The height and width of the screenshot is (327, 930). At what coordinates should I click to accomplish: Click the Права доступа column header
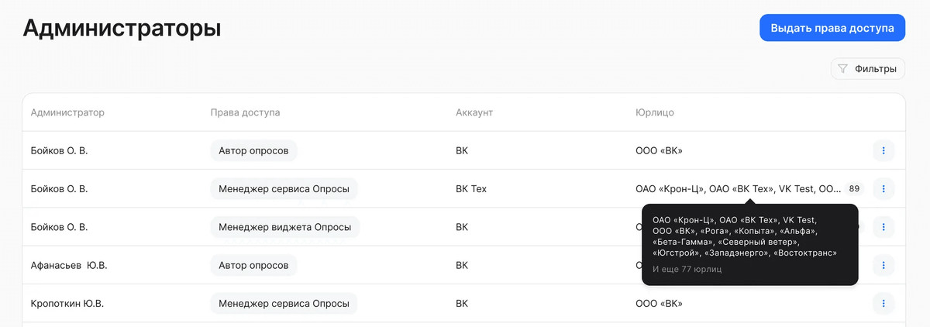click(245, 112)
